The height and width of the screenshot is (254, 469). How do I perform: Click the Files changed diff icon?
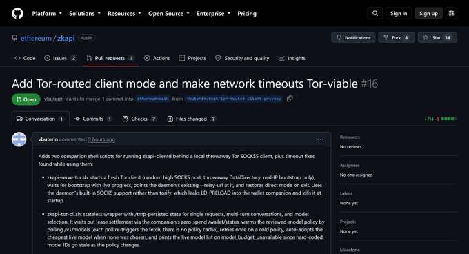pos(170,119)
